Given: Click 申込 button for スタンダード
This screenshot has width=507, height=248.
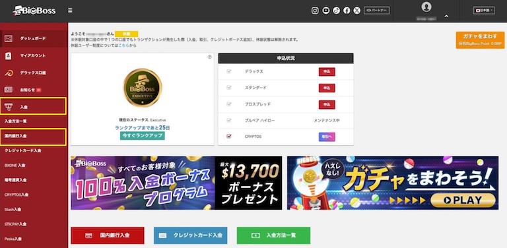Looking at the screenshot, I should pyautogui.click(x=327, y=88).
